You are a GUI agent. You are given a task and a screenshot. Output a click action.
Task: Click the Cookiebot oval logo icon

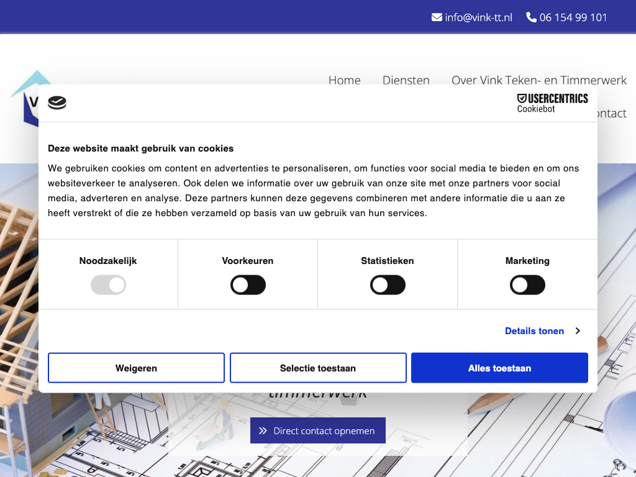pyautogui.click(x=57, y=103)
